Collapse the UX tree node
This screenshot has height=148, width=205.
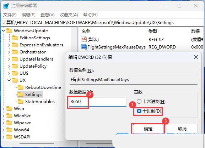click(9, 80)
